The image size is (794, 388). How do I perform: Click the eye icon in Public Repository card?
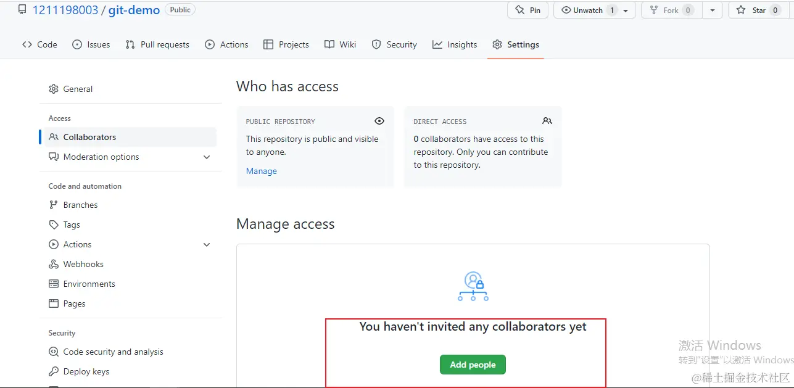pos(379,121)
